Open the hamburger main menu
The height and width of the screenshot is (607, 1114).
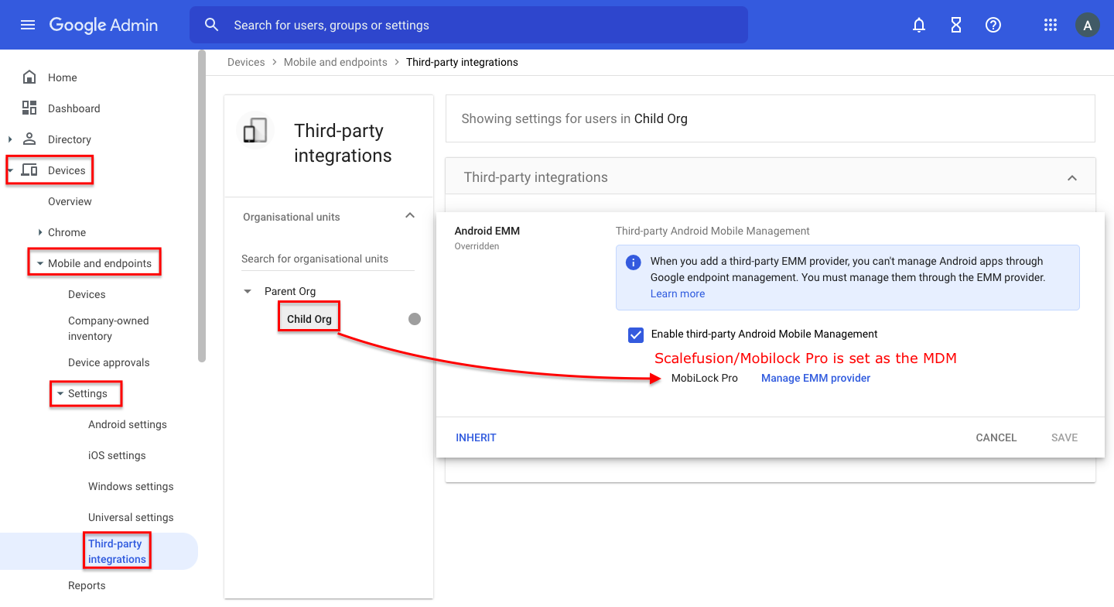(x=28, y=25)
